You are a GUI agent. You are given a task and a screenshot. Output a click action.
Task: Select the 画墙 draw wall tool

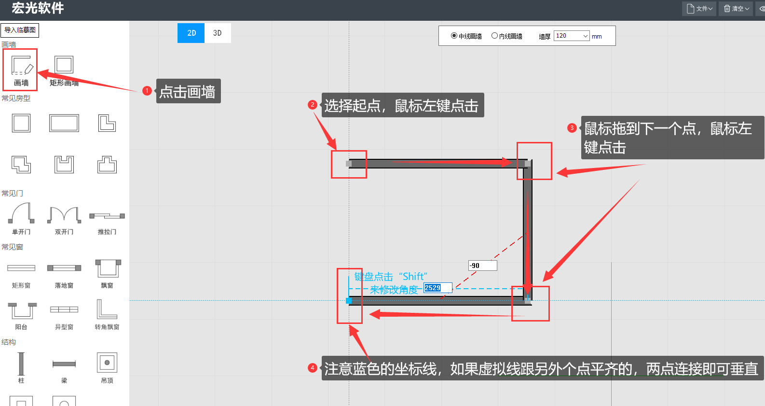point(21,70)
